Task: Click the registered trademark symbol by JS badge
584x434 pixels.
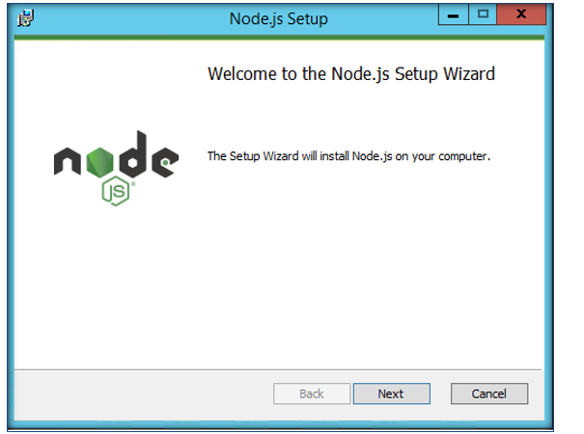Action: (133, 183)
